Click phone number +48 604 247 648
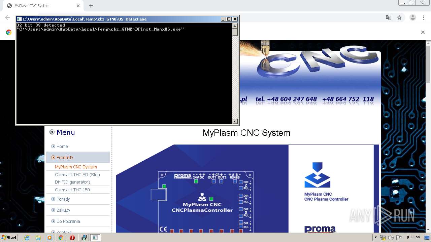This screenshot has height=242, width=431. [x=292, y=99]
